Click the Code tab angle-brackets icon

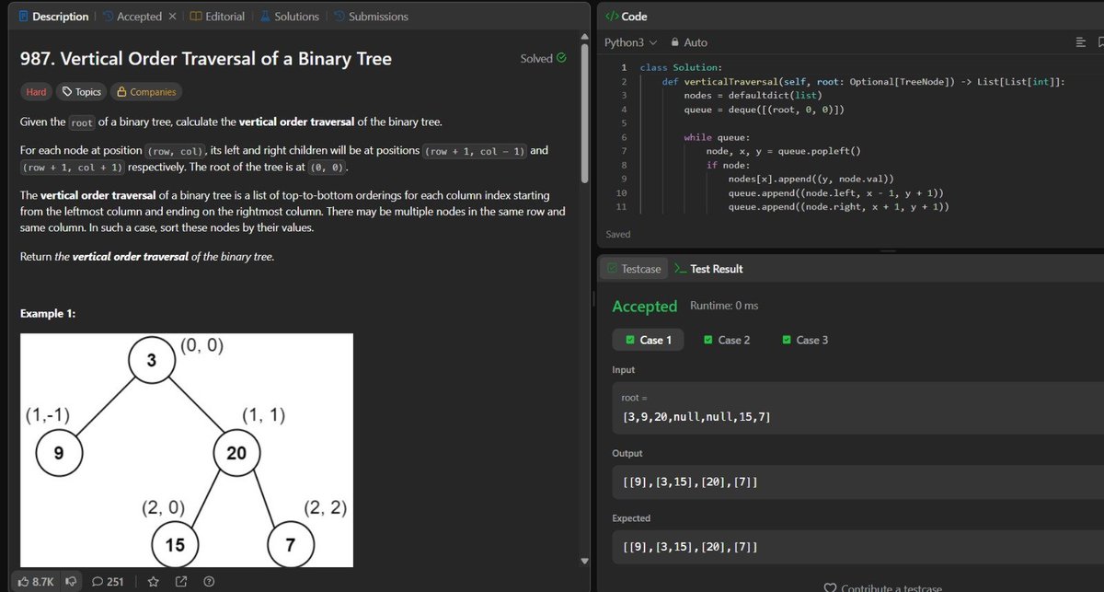[x=611, y=17]
